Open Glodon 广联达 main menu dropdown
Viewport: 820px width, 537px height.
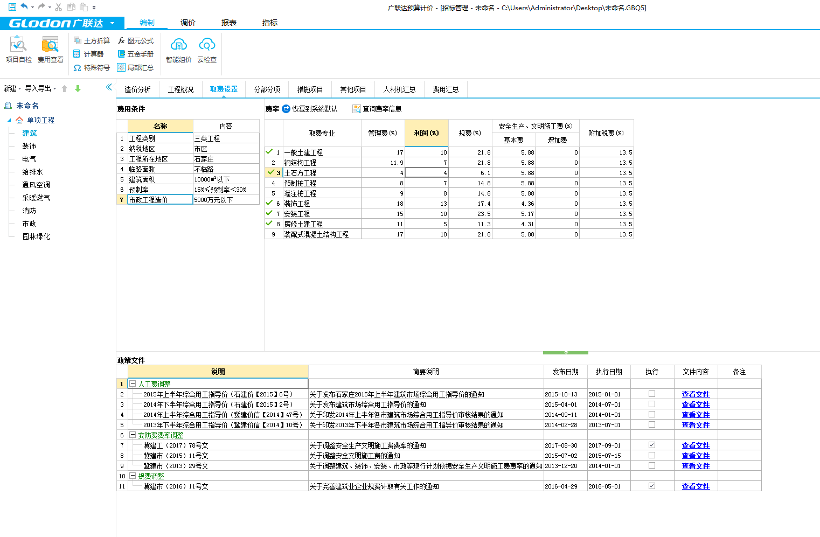tap(112, 23)
